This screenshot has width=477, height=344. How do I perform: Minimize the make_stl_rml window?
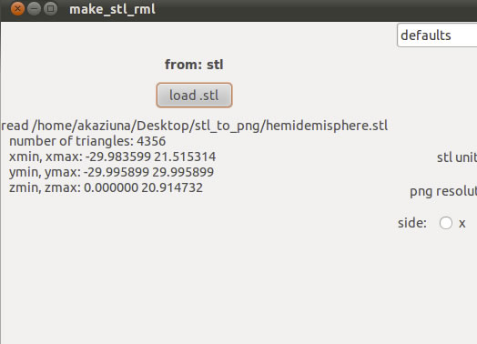pyautogui.click(x=34, y=9)
